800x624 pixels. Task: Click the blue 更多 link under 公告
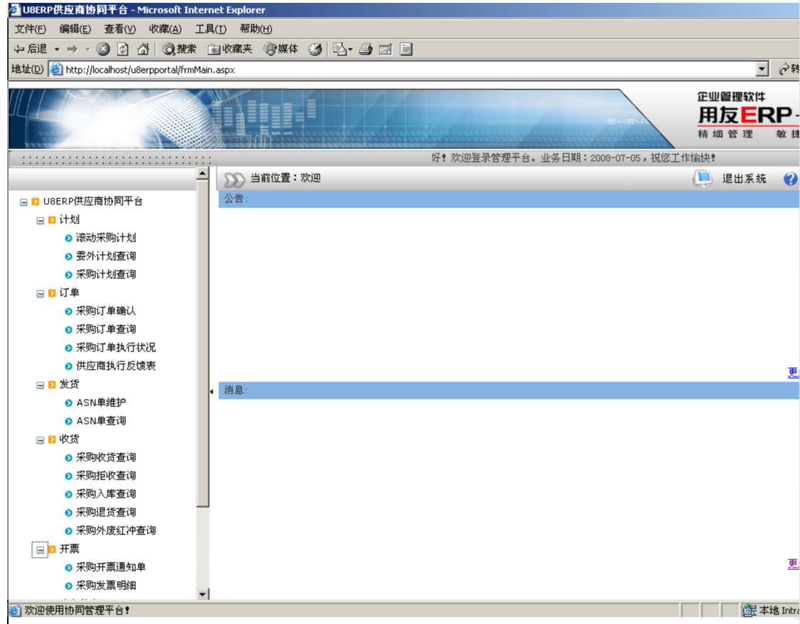click(794, 373)
